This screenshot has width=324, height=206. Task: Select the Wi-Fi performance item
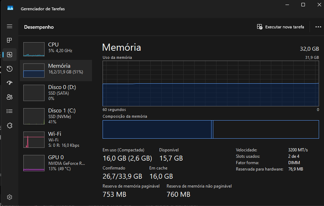click(56, 140)
